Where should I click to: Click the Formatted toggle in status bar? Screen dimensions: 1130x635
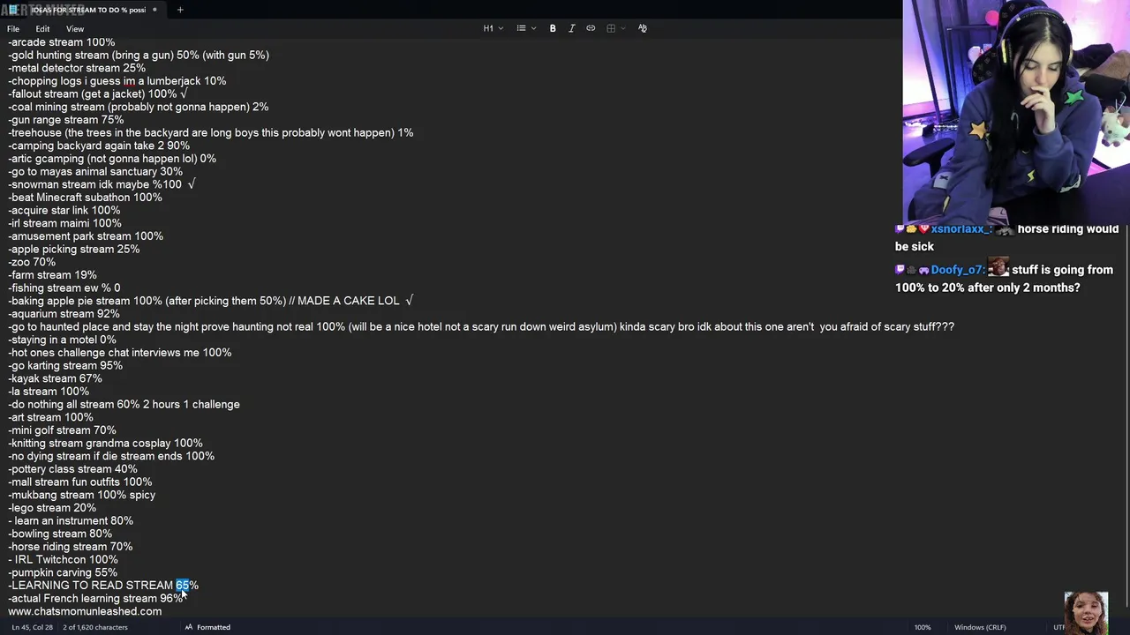pos(207,627)
